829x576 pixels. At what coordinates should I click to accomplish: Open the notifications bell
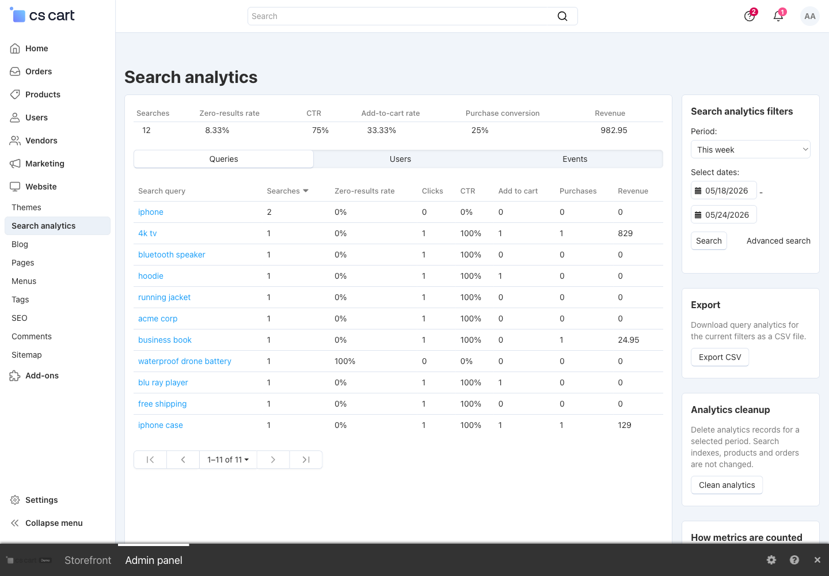778,16
